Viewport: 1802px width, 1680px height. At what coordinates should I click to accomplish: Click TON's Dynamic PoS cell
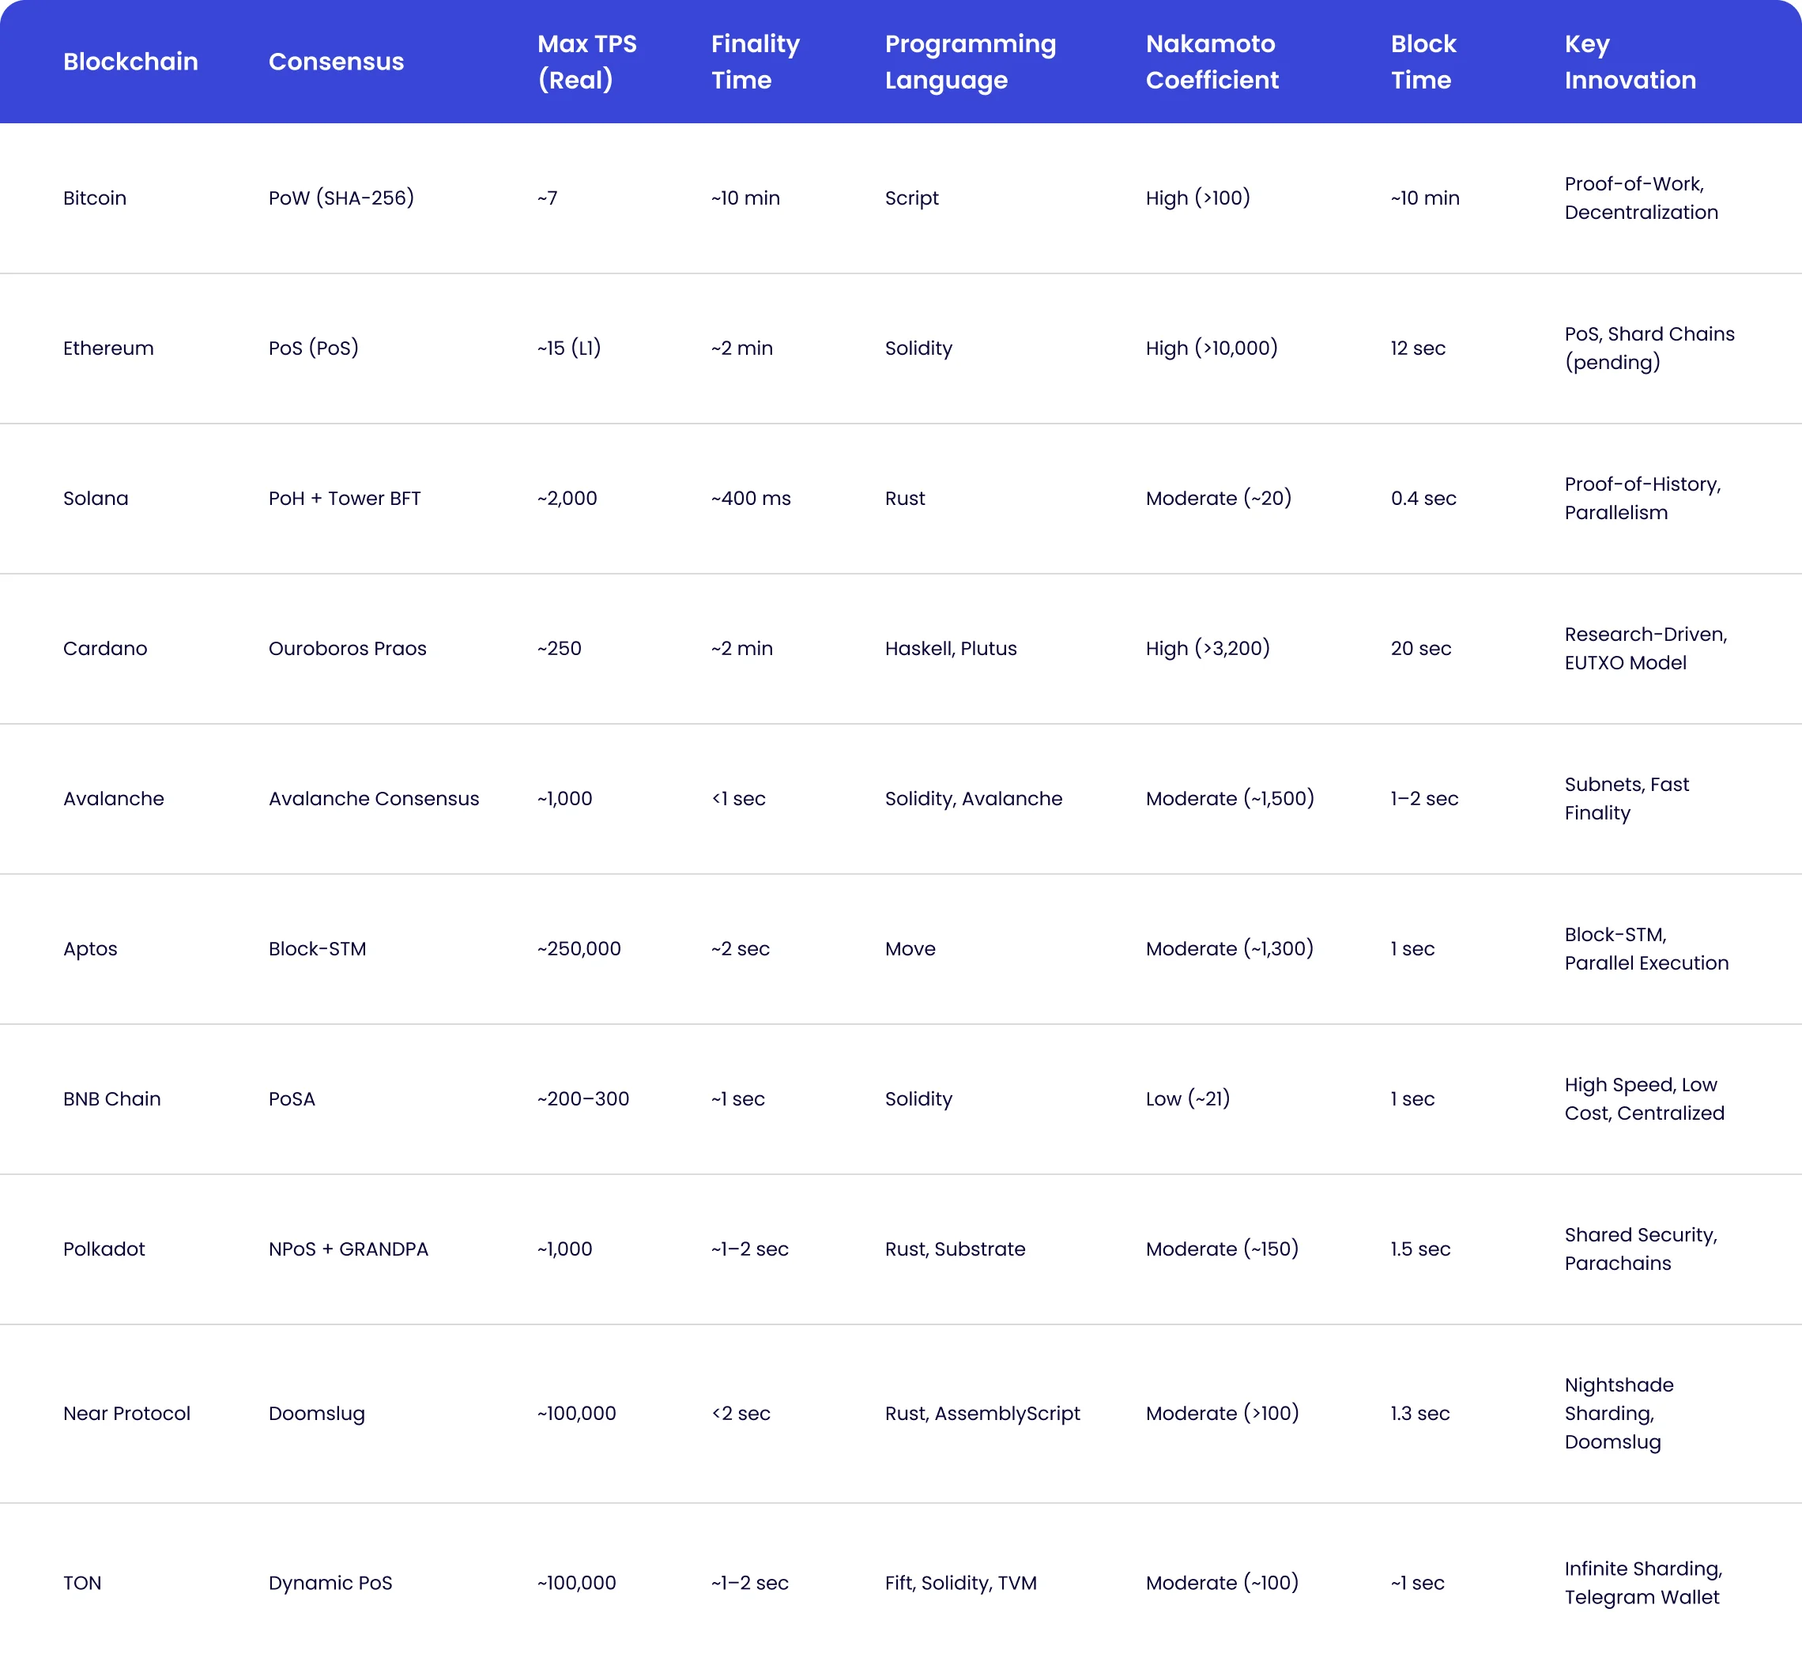[x=330, y=1582]
